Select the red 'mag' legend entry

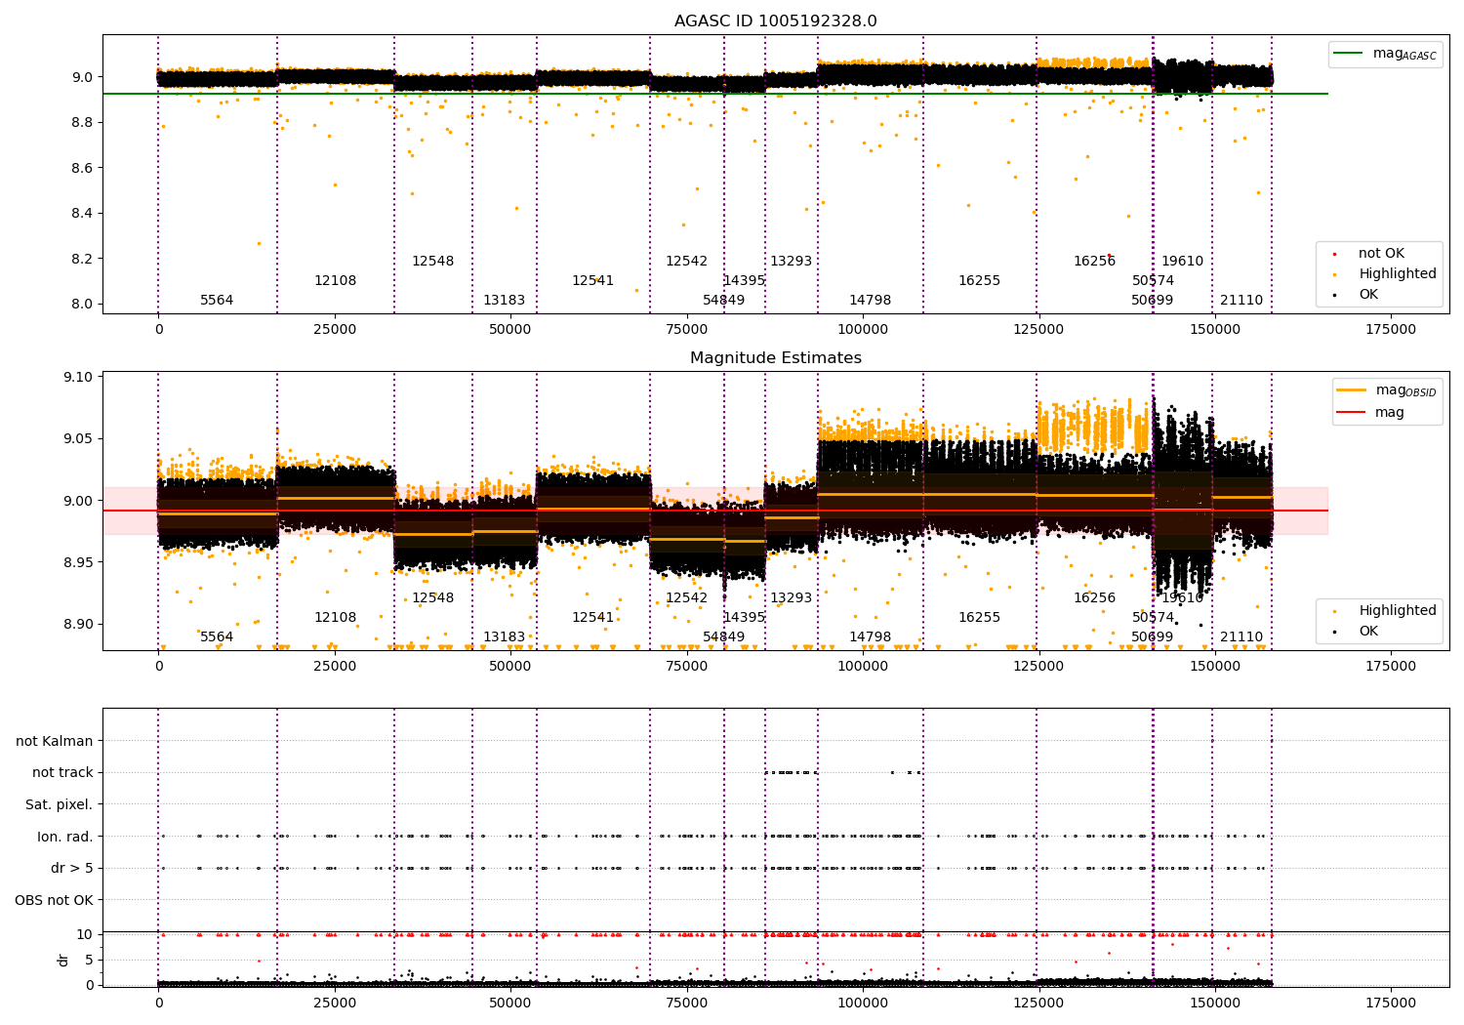click(x=1371, y=413)
